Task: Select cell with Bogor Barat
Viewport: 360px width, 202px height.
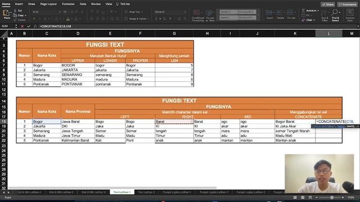Action: (x=295, y=121)
